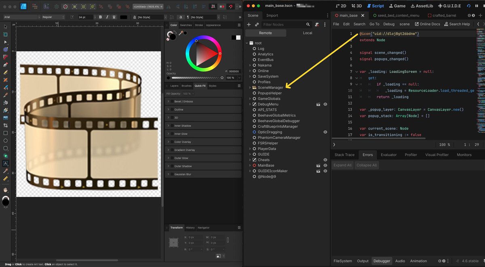The height and width of the screenshot is (267, 485).
Task: Expand the Outer Glow effect section
Action: [168, 158]
